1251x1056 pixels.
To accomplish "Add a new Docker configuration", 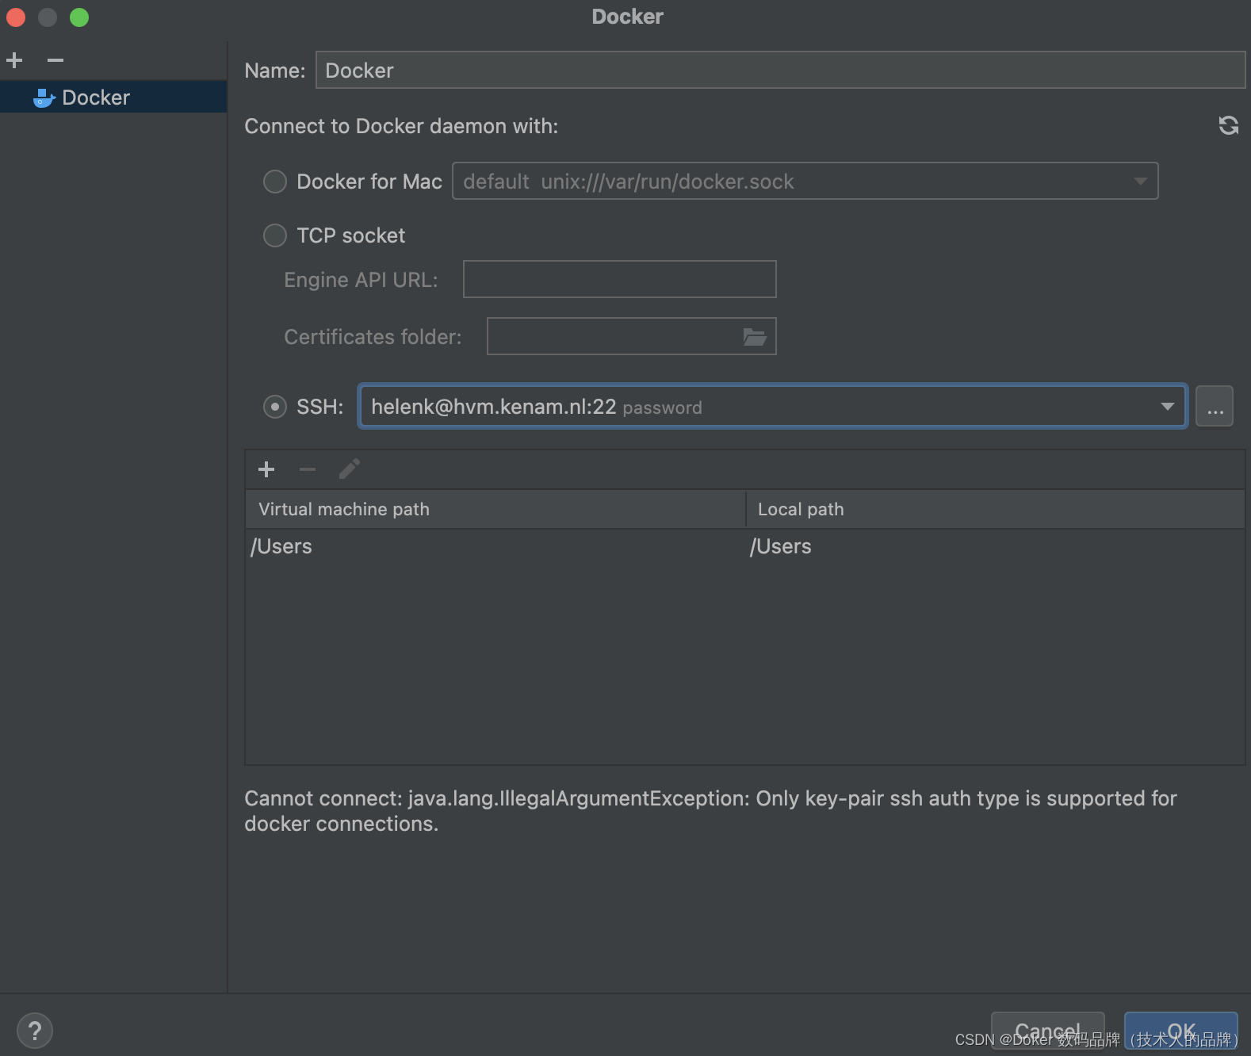I will click(14, 60).
